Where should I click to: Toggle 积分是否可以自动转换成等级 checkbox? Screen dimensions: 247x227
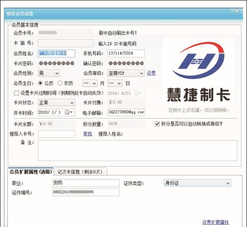tap(157, 124)
